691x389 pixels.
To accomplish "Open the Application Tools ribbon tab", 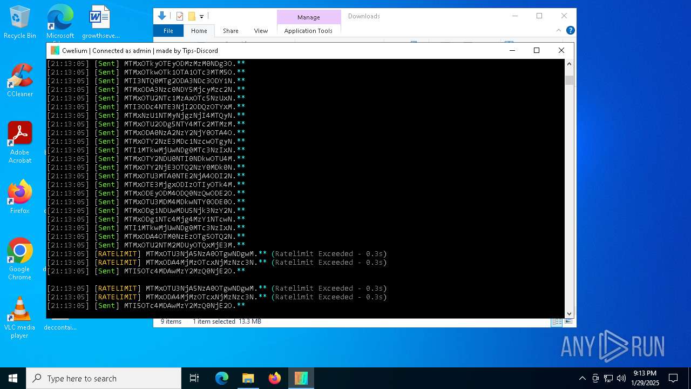I will click(308, 31).
